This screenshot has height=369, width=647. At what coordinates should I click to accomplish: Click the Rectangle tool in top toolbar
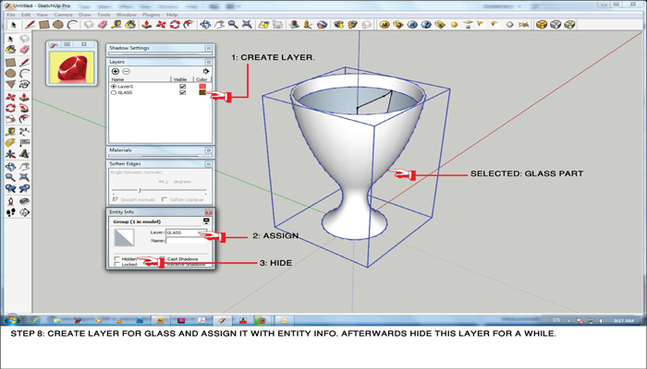(45, 25)
